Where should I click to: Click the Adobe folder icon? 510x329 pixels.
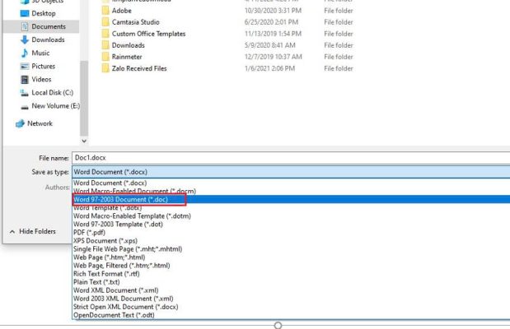(105, 11)
